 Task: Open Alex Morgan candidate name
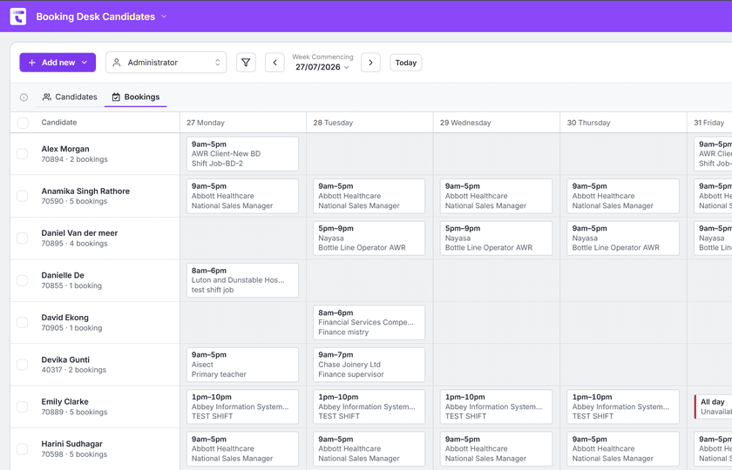65,149
